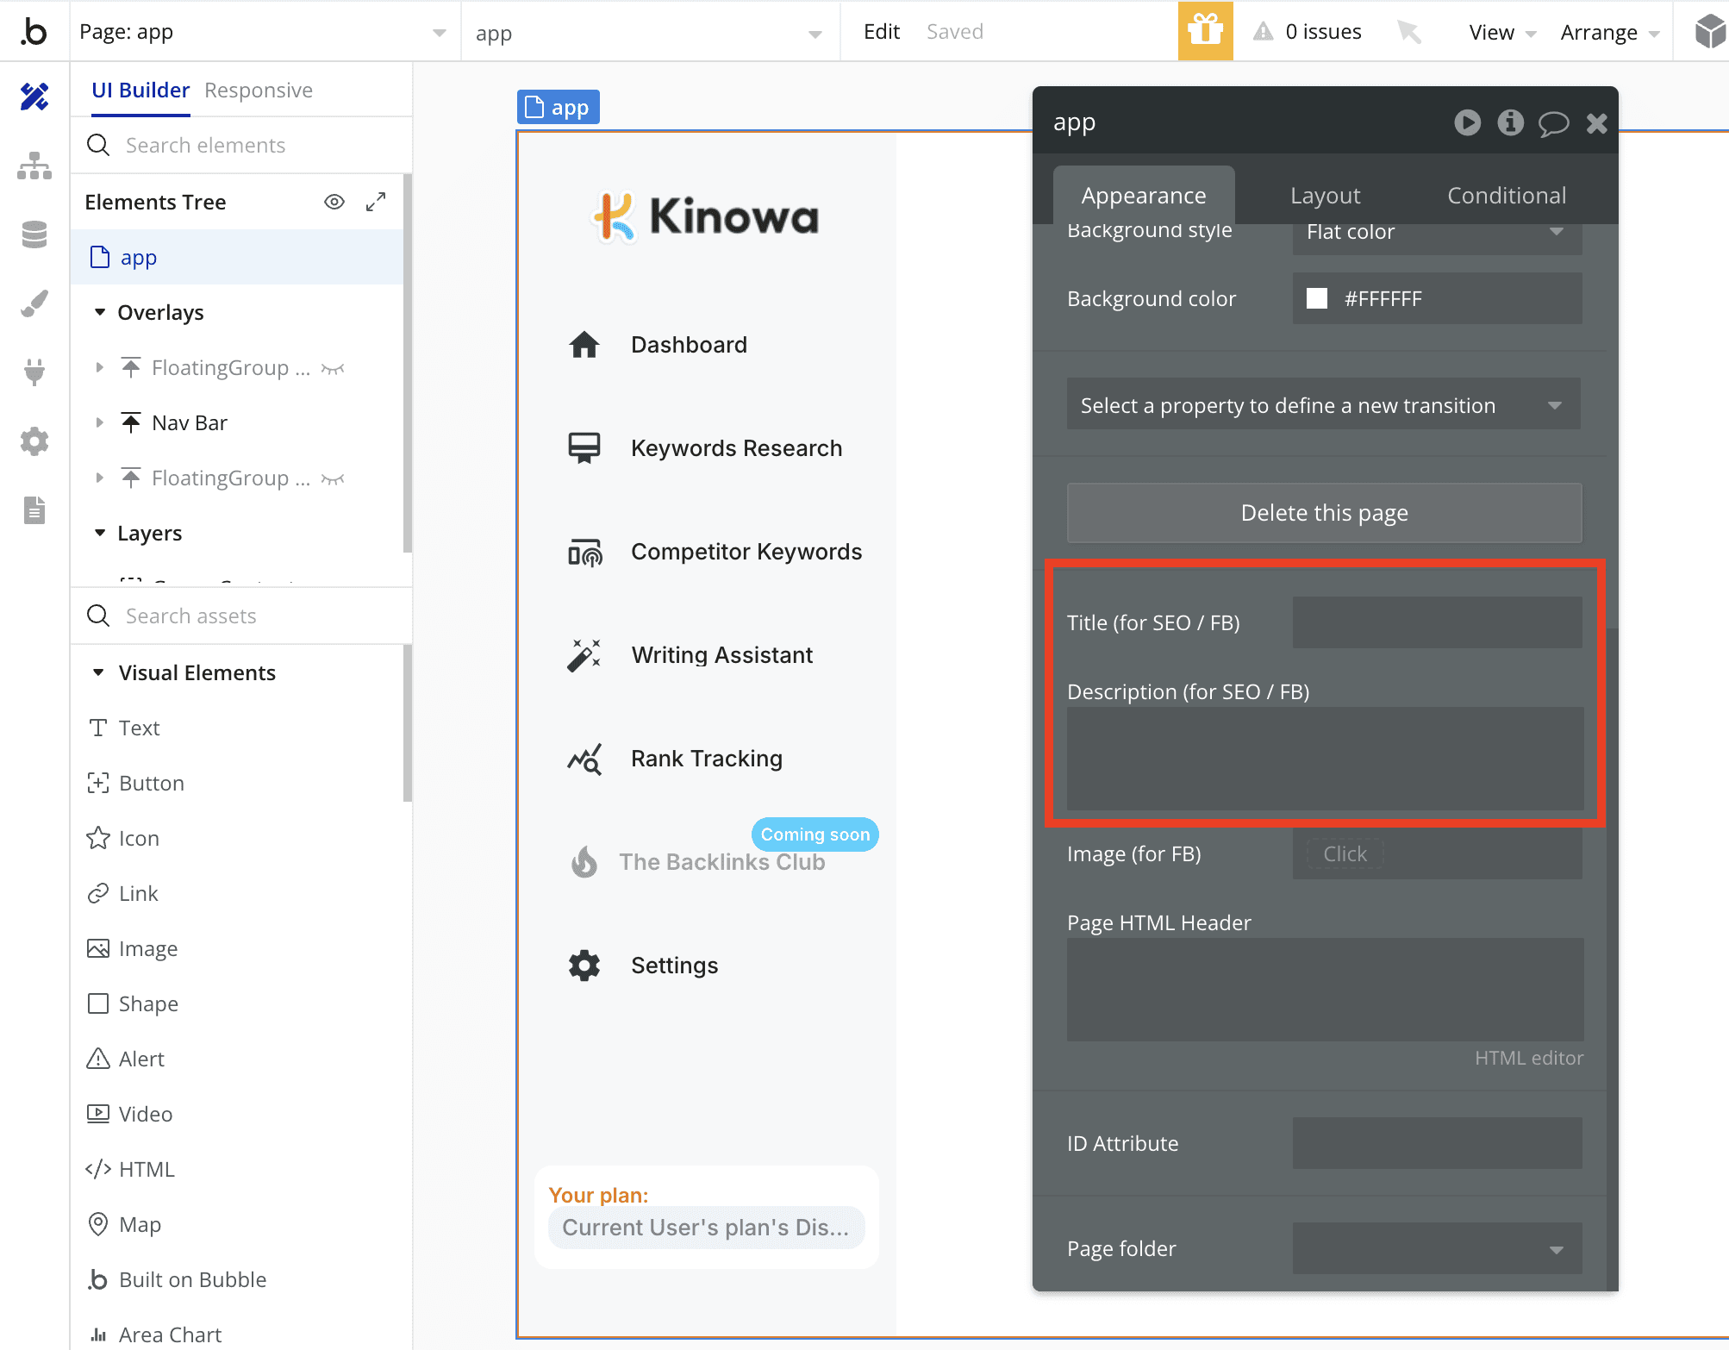Open the transition property dropdown

1323,405
